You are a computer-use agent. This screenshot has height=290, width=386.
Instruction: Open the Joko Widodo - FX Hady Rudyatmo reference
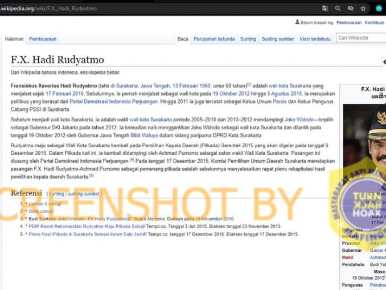click(92, 219)
